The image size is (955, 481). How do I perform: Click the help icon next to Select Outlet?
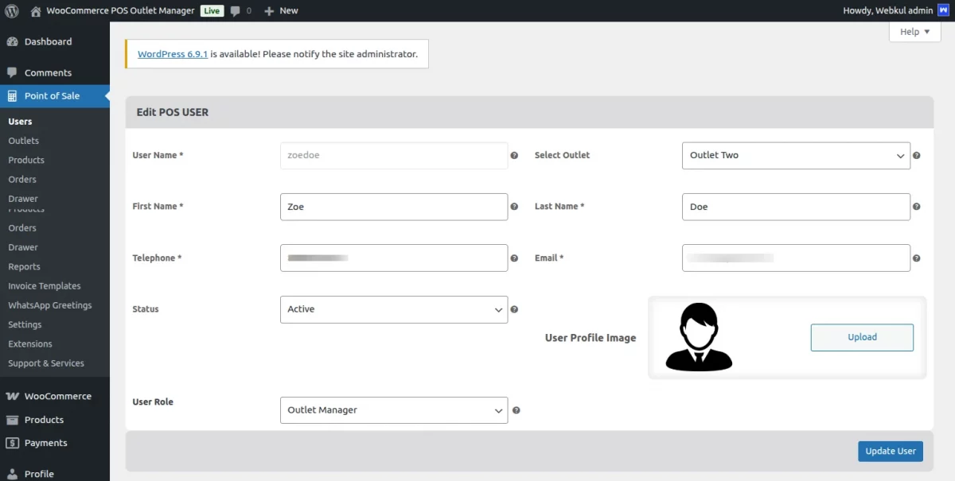pos(916,156)
